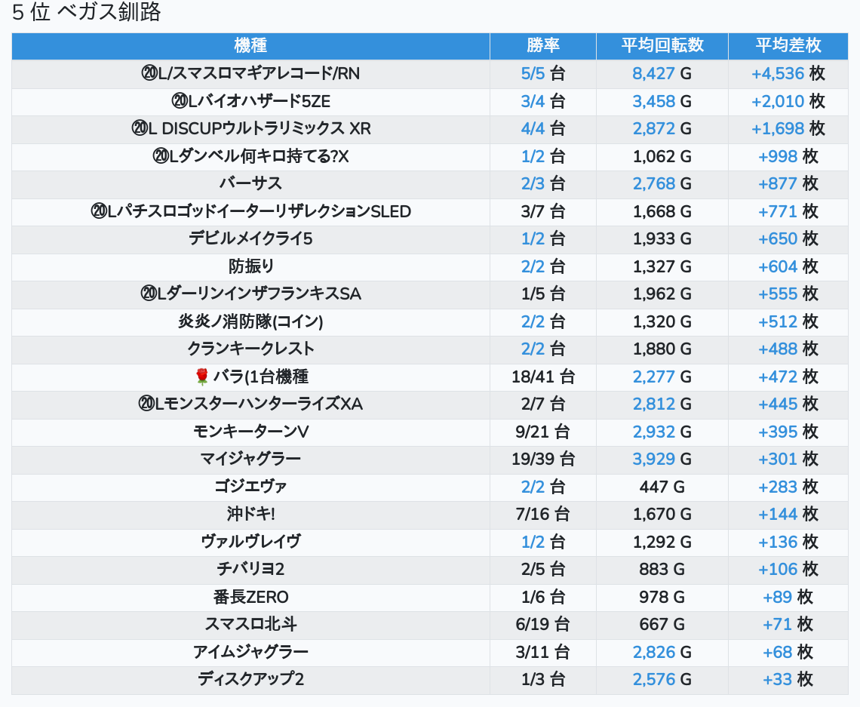Select the モンキーターンV row name

(x=250, y=432)
